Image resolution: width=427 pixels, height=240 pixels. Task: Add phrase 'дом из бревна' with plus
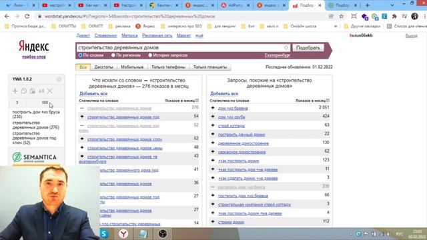pyautogui.click(x=213, y=108)
